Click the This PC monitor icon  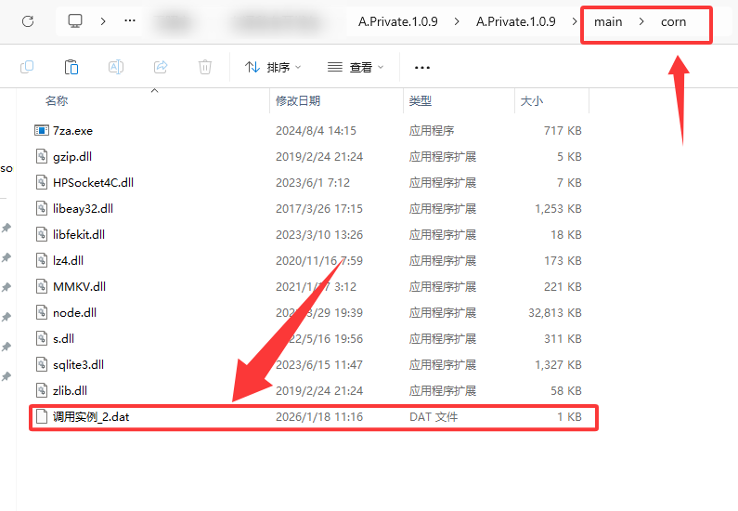(x=75, y=21)
